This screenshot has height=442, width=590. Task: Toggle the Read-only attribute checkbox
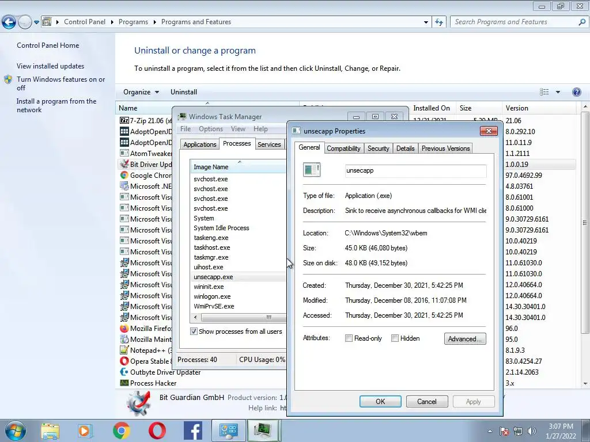349,338
